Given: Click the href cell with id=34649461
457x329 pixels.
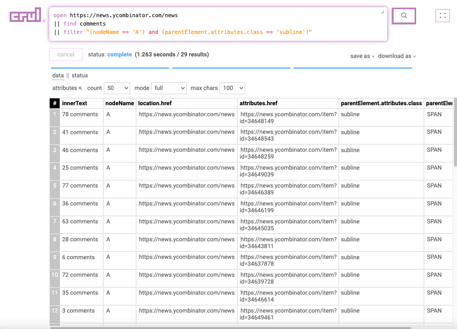Looking at the screenshot, I should pyautogui.click(x=288, y=314).
